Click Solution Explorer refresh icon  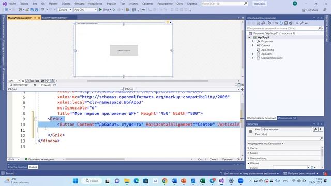pyautogui.click(x=281, y=23)
